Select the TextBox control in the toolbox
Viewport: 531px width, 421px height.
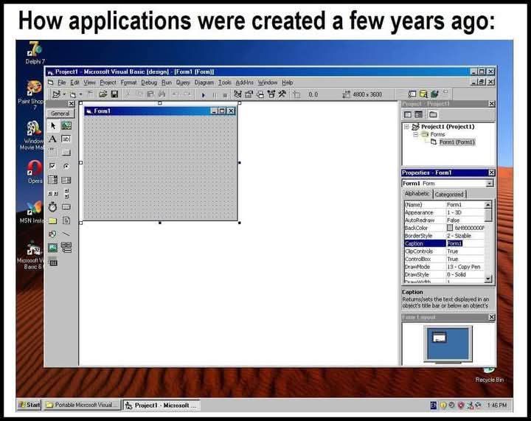coord(66,139)
